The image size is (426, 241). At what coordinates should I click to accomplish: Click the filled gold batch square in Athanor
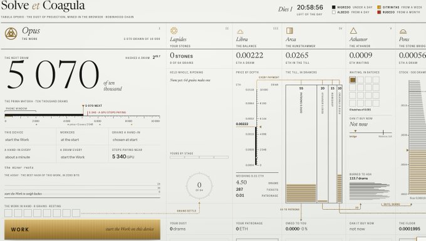pyautogui.click(x=353, y=80)
